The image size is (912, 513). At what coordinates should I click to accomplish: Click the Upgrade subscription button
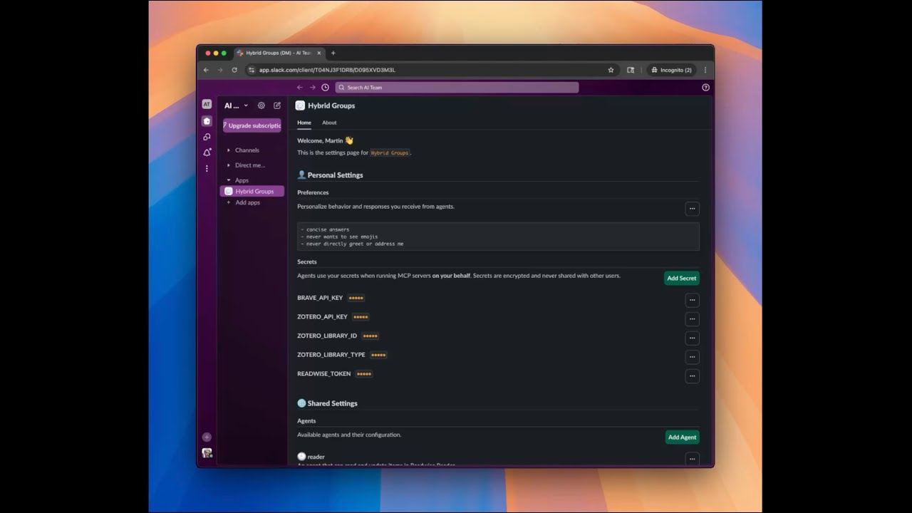click(x=252, y=125)
